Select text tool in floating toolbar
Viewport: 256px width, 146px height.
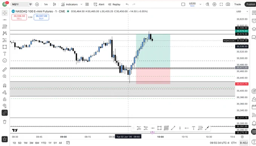[x=194, y=128]
